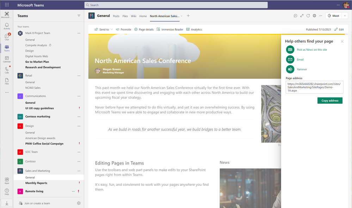Screen dimensions: 352x208
Task: Open the Calls app
Action: 7,70
